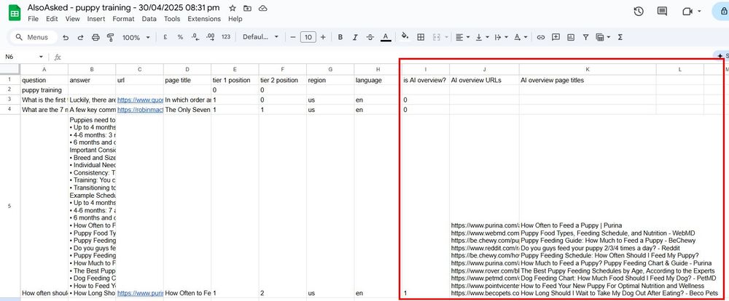Insert a comment

(x=555, y=37)
